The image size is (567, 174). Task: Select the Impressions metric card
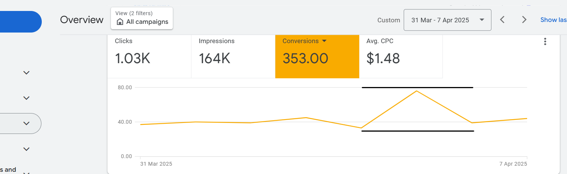coord(233,56)
